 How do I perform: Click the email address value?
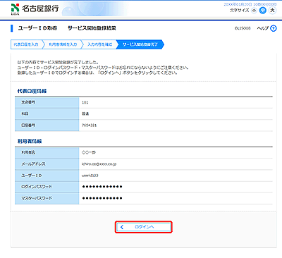click(99, 164)
